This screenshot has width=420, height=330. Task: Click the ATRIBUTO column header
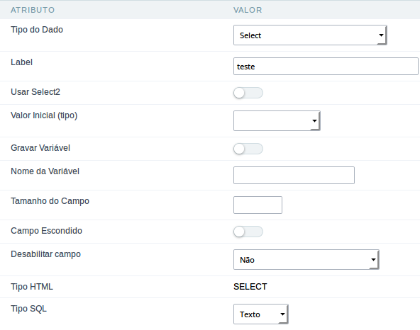coord(33,10)
